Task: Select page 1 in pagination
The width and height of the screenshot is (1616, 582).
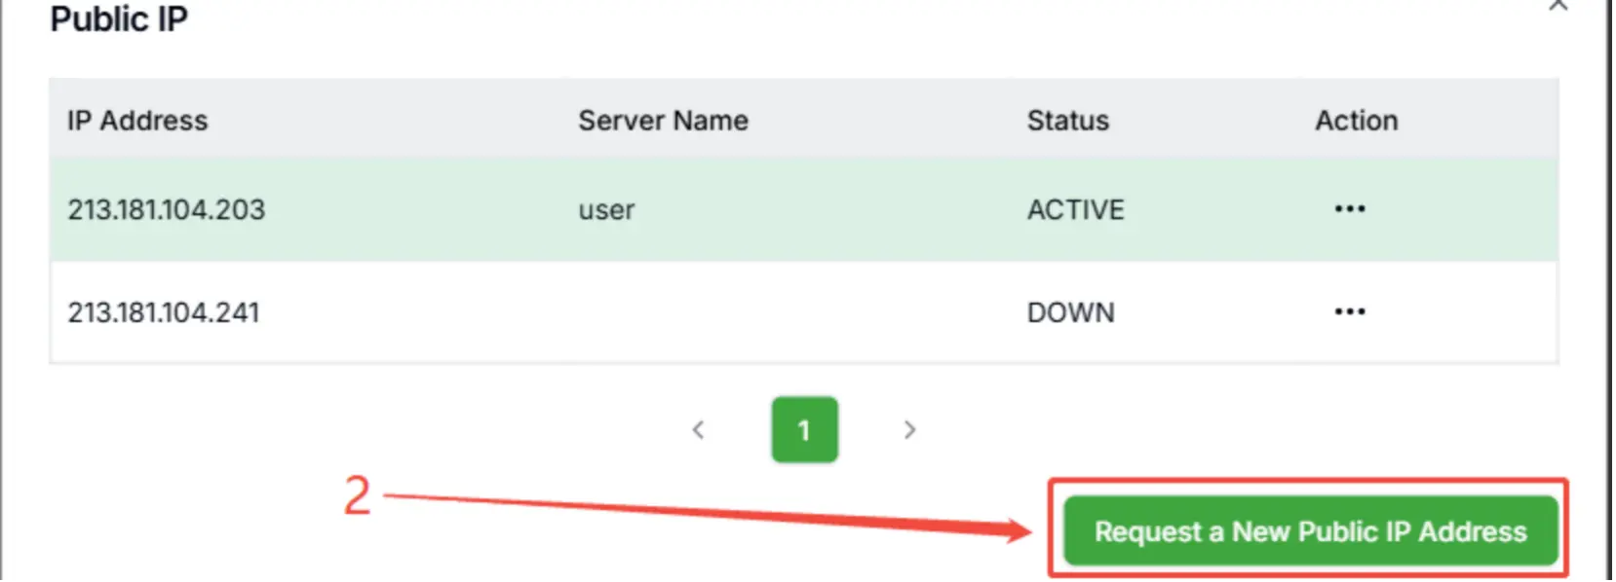Action: click(804, 429)
